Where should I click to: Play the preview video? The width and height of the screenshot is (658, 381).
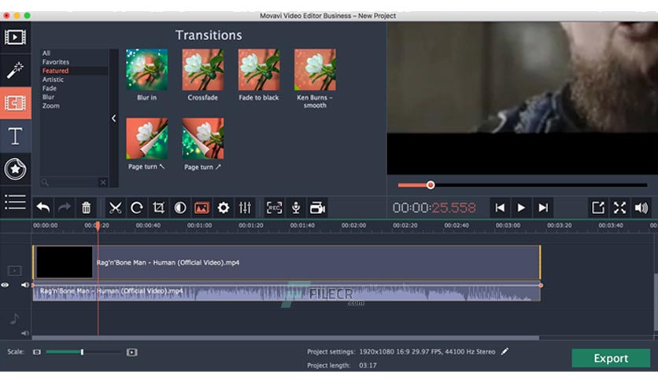(x=521, y=208)
